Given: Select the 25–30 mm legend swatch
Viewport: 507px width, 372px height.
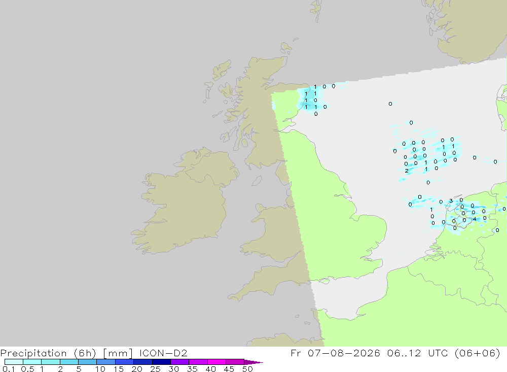Looking at the screenshot, I should 161,362.
